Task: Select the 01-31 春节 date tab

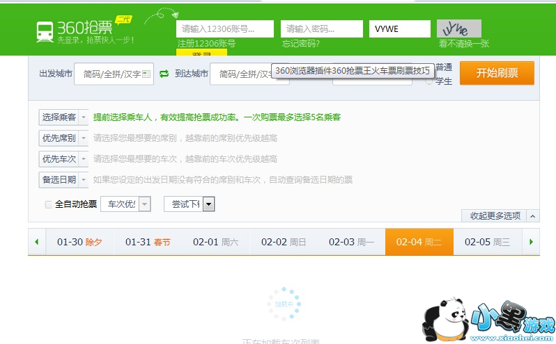Action: [148, 242]
